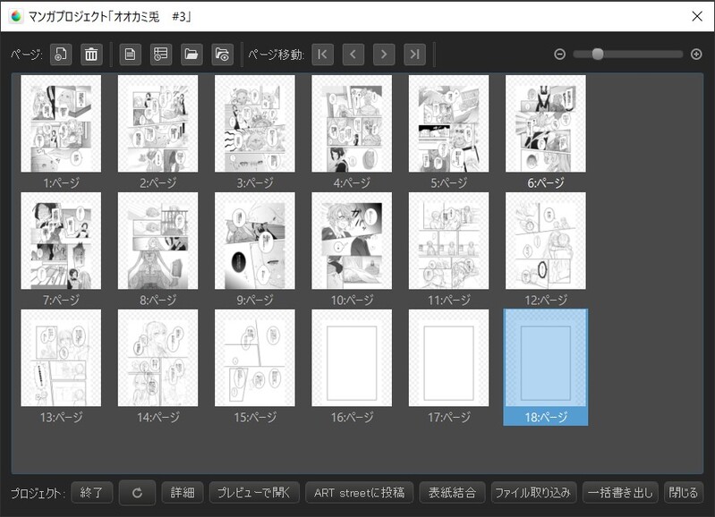Click the '10:ページ' label text
Image resolution: width=715 pixels, height=517 pixels.
pyautogui.click(x=352, y=300)
